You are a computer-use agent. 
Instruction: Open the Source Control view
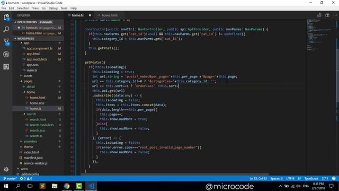click(6, 42)
